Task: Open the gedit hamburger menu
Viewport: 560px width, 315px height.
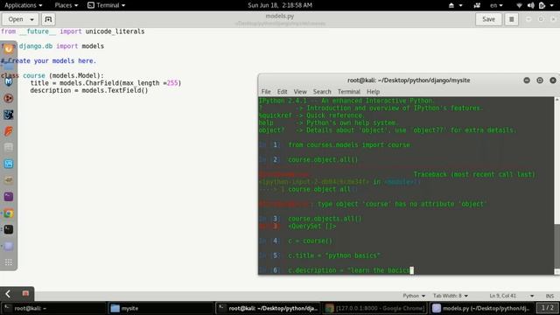Action: 511,19
